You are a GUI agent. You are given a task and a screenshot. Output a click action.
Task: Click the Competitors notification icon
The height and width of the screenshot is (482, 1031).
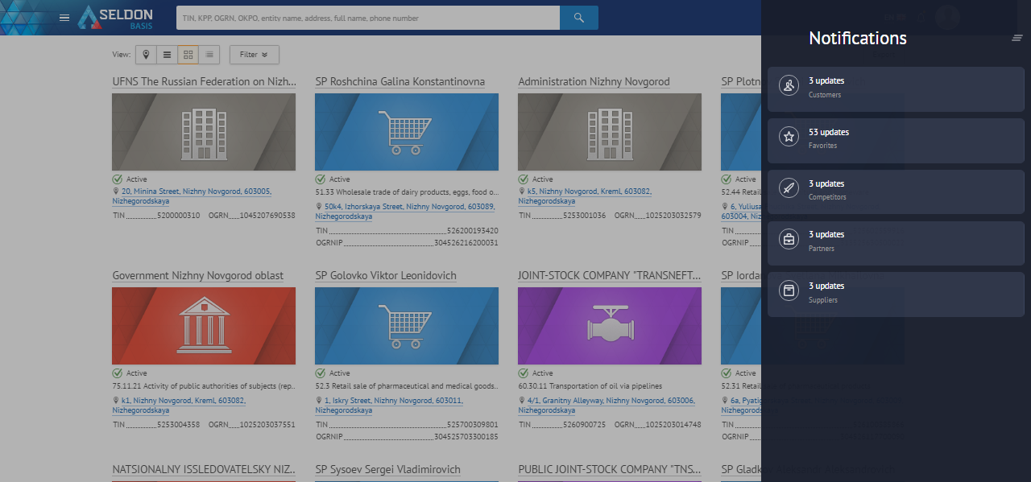coord(789,188)
